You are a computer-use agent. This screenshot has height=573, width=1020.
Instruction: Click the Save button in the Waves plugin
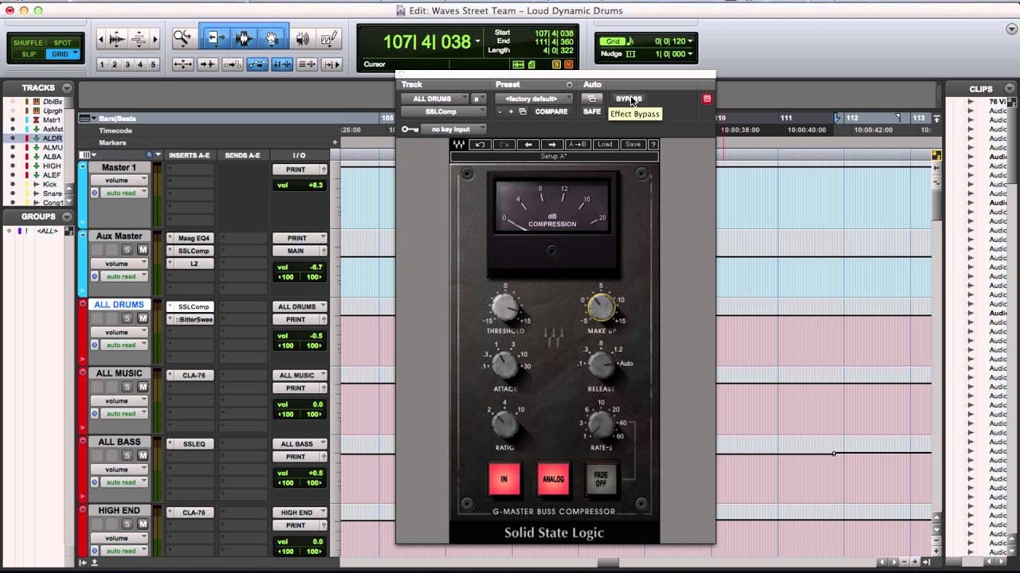click(634, 143)
